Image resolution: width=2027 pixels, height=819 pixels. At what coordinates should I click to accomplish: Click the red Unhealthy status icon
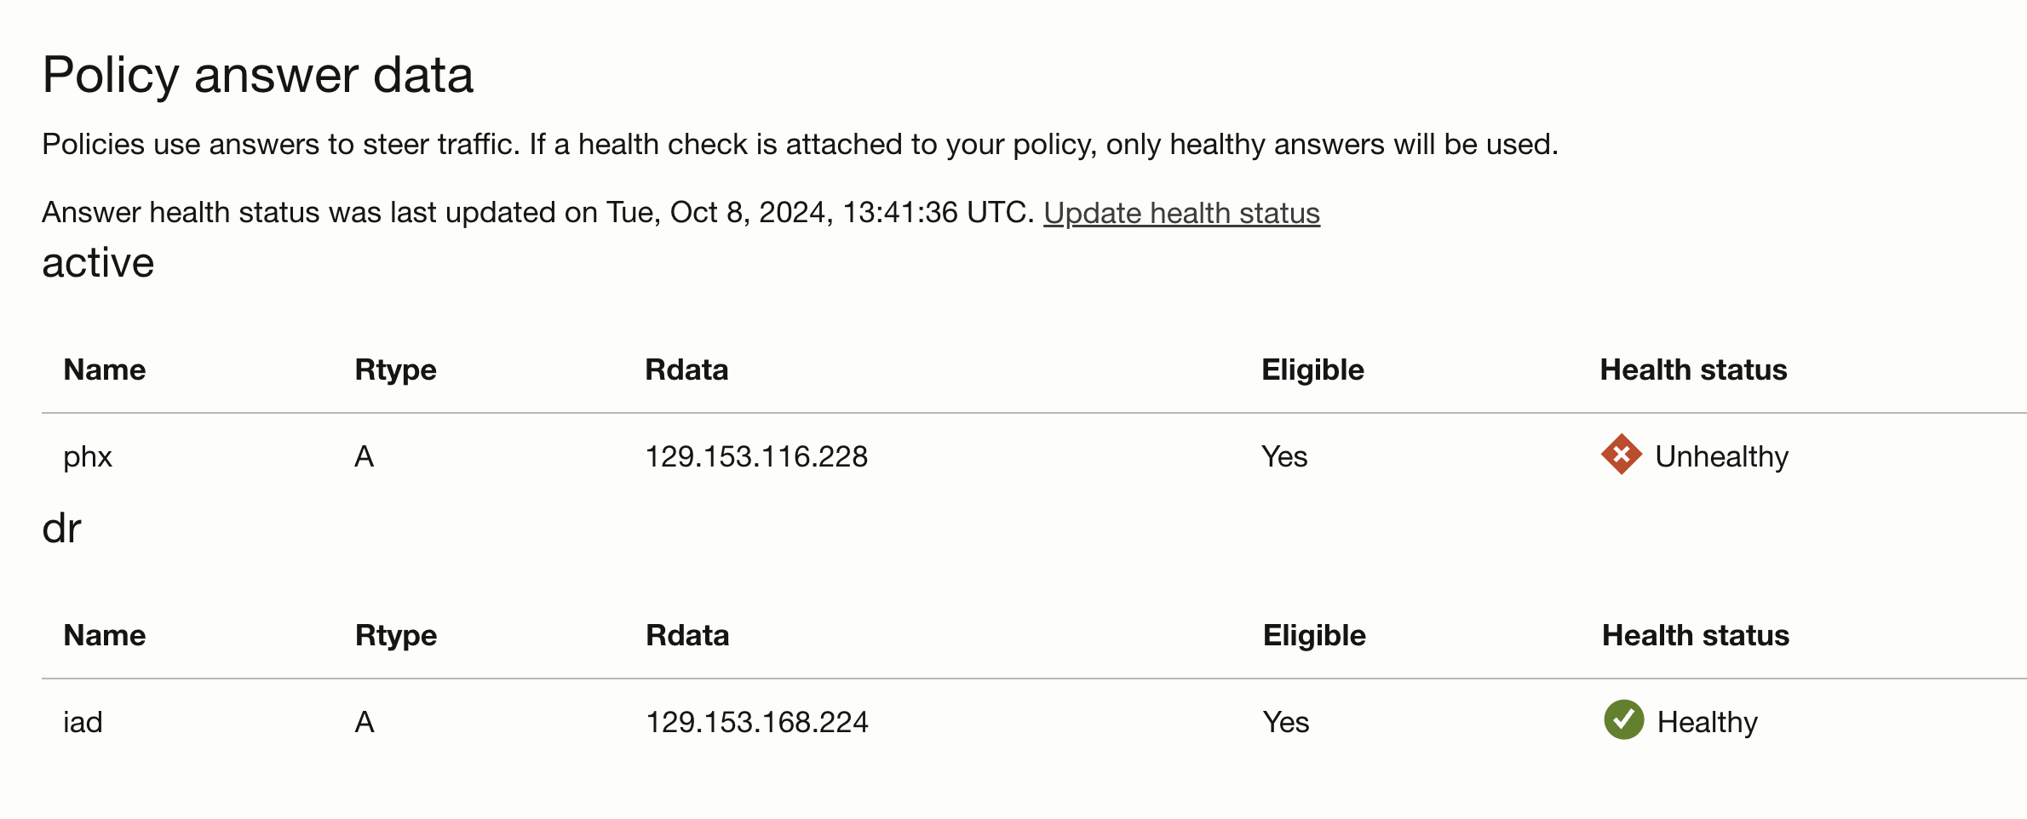coord(1621,455)
